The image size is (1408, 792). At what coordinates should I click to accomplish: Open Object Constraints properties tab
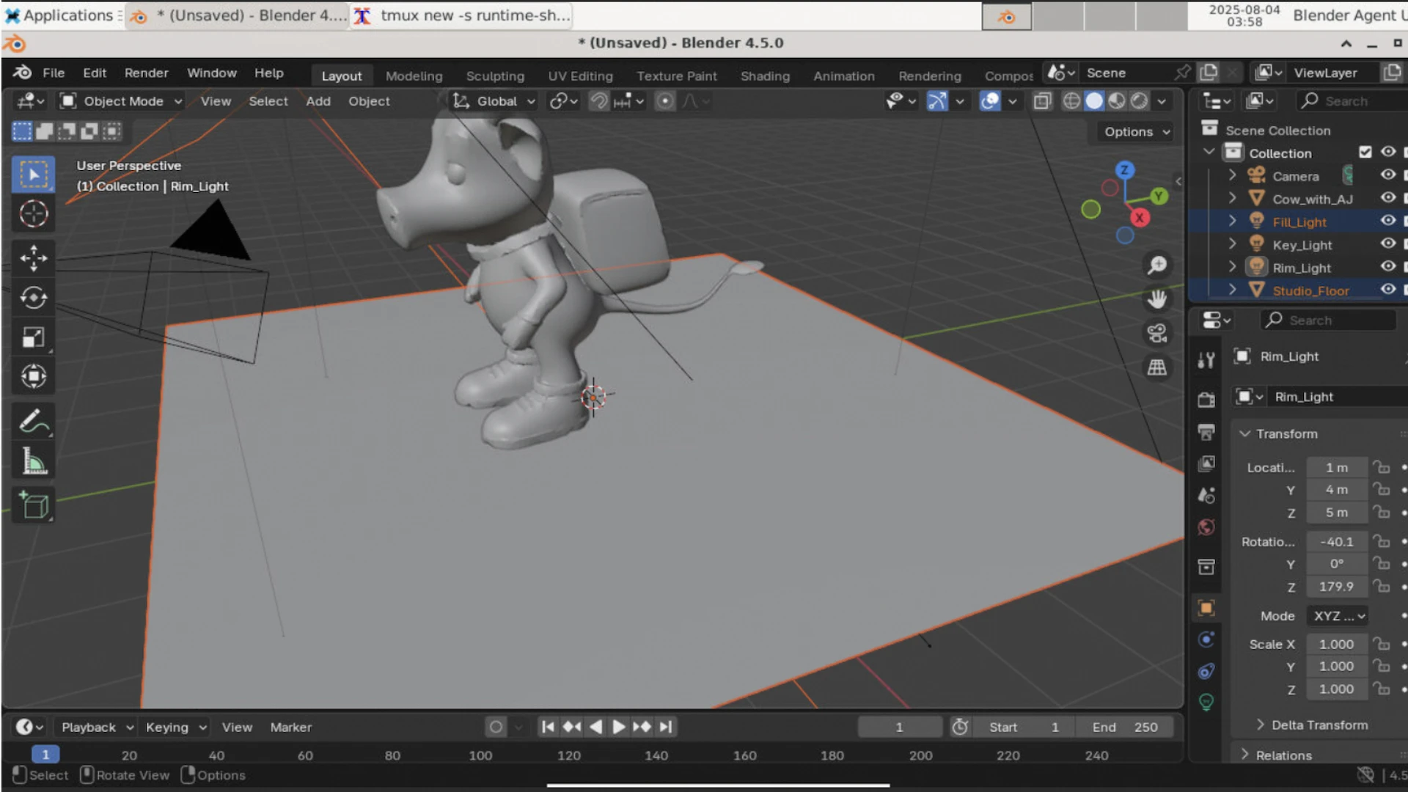(1206, 671)
